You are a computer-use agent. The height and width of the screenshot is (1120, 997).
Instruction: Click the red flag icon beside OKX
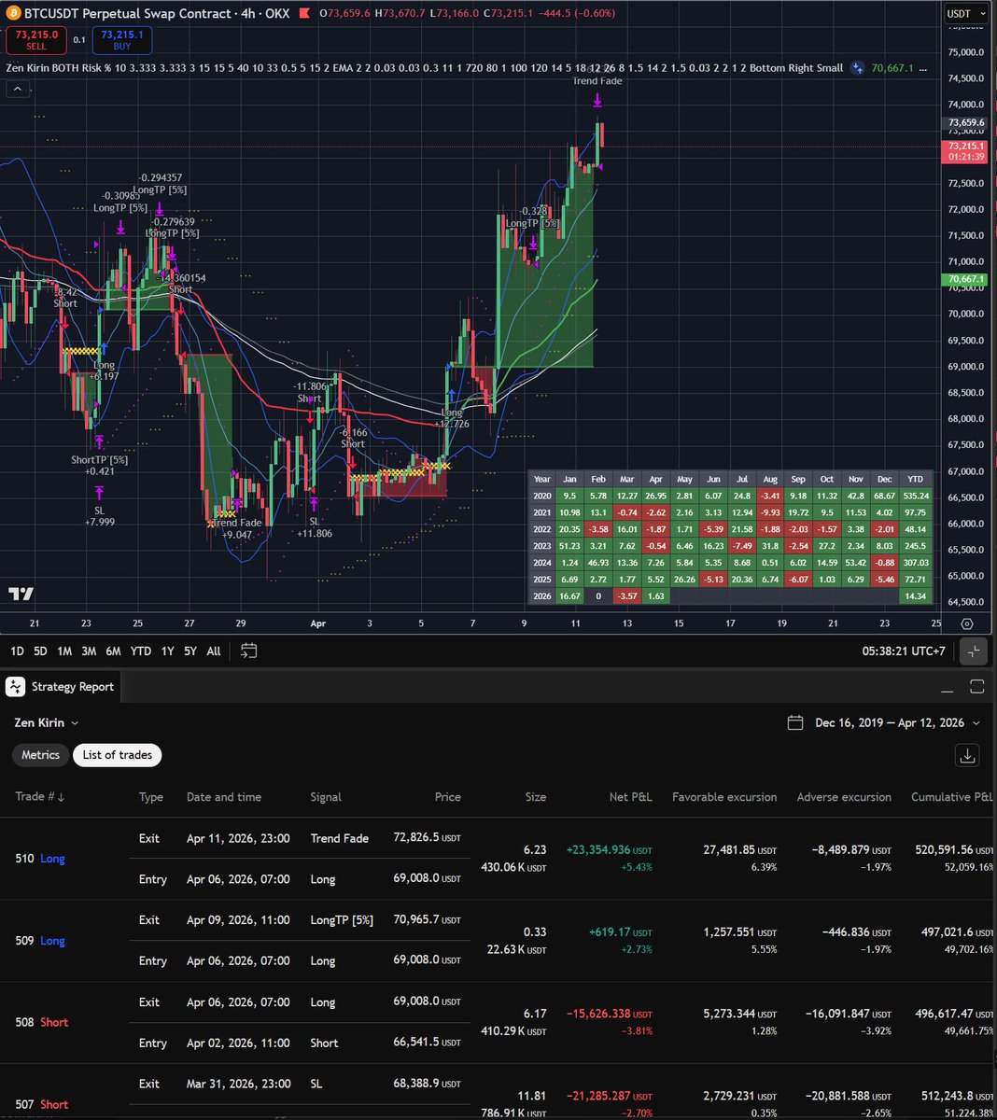[x=305, y=14]
